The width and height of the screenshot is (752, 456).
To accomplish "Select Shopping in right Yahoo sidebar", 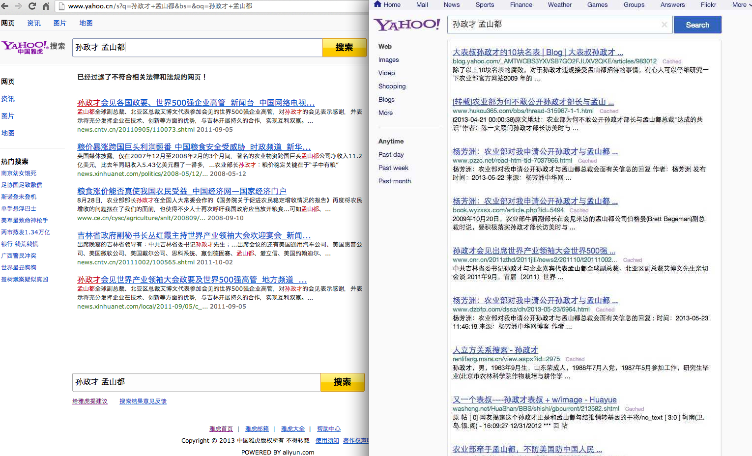I will [x=392, y=86].
